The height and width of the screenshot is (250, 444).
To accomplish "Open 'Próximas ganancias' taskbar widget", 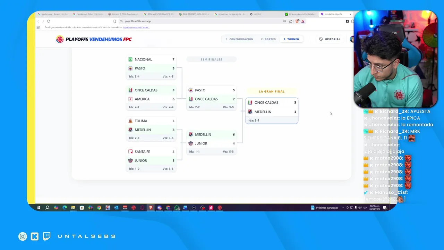I will (324, 208).
